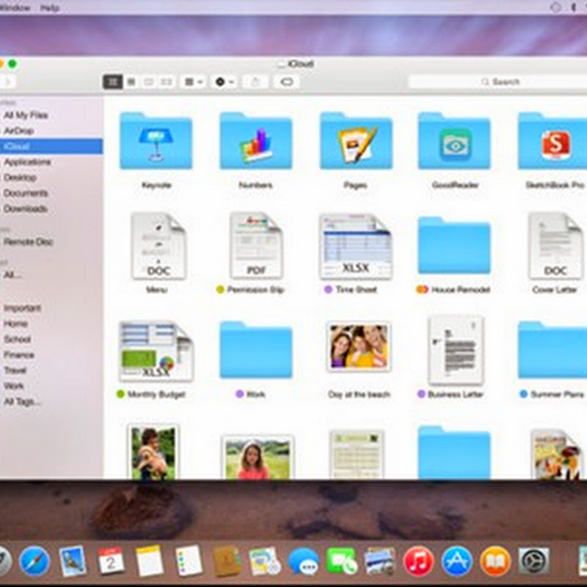Open the Action gear dropdown menu

(224, 82)
